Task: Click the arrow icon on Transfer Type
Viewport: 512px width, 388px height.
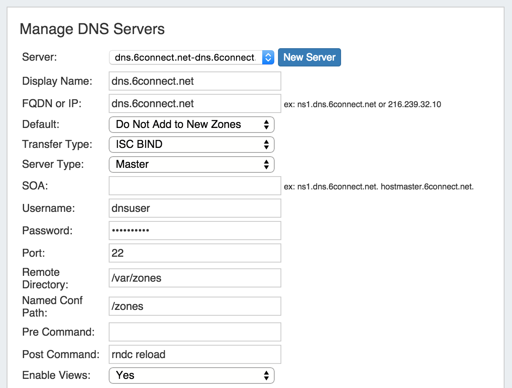Action: 266,144
